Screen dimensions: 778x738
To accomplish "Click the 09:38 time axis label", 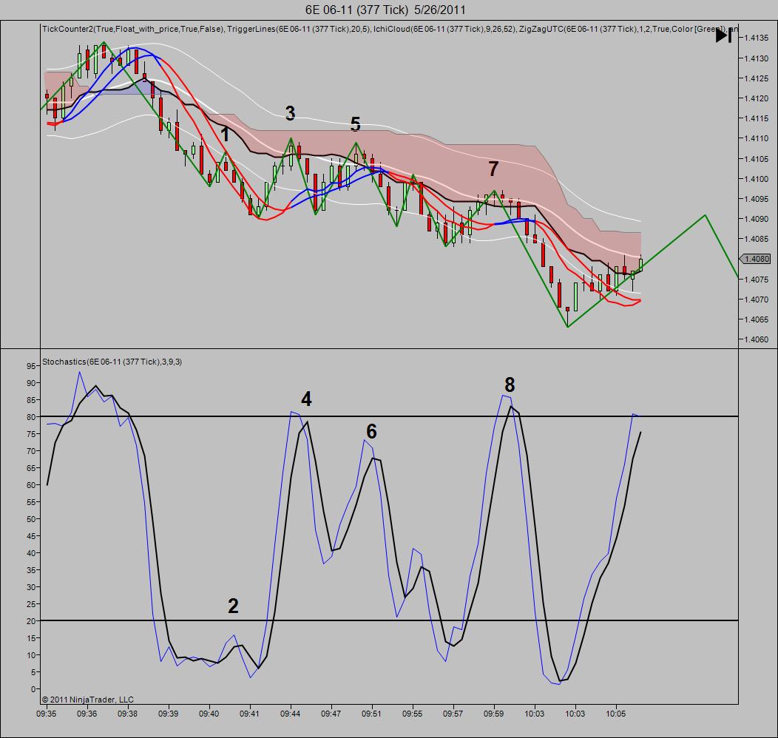I will 127,714.
